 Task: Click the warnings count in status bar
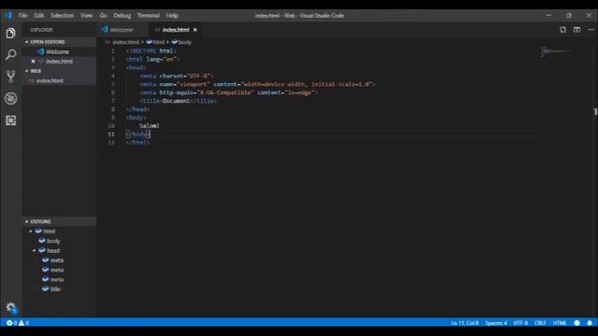[24, 323]
